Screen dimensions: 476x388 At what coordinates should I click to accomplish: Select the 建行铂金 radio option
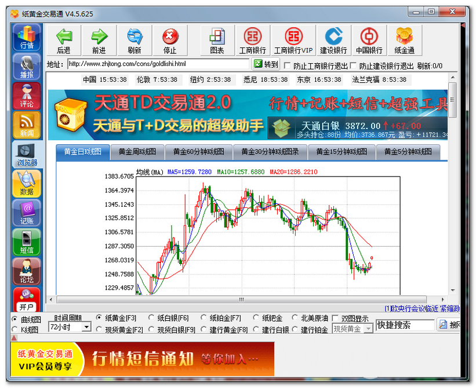(295, 329)
